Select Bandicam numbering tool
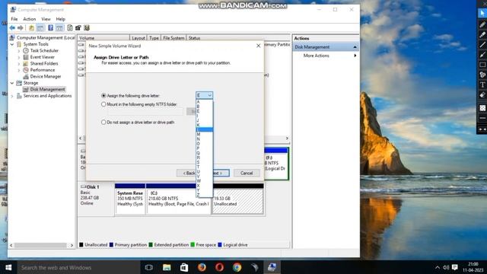Image resolution: width=487 pixels, height=274 pixels. pyautogui.click(x=482, y=75)
